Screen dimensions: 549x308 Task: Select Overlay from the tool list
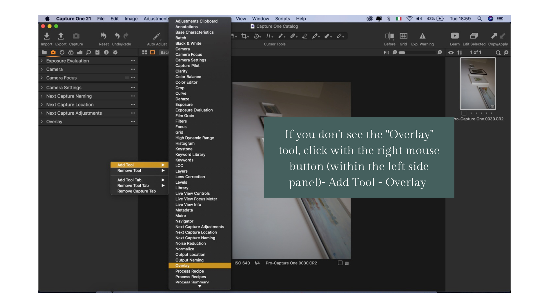(183, 266)
